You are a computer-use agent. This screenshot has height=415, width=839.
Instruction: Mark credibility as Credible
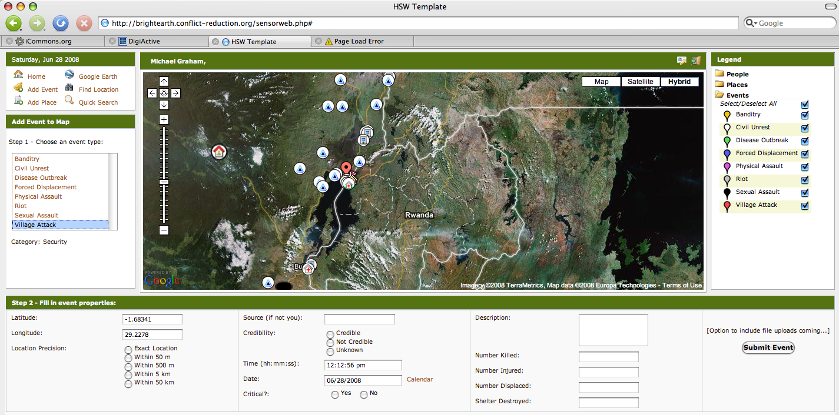(330, 334)
